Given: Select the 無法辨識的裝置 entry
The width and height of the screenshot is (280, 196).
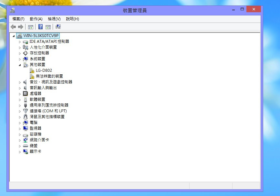Looking at the screenshot, I should [x=49, y=76].
